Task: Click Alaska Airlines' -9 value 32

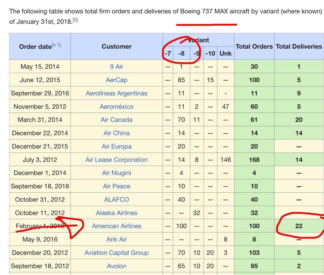Action: pos(197,213)
